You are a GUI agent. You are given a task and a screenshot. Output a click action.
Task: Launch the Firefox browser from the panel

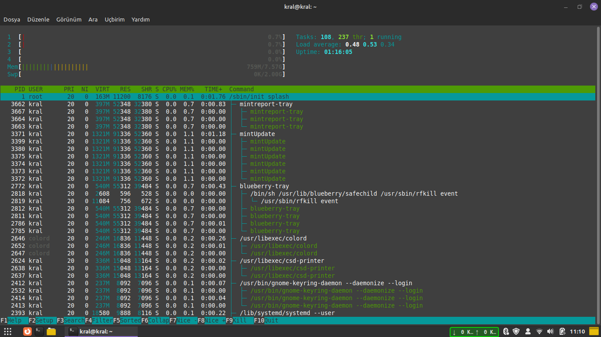point(27,331)
